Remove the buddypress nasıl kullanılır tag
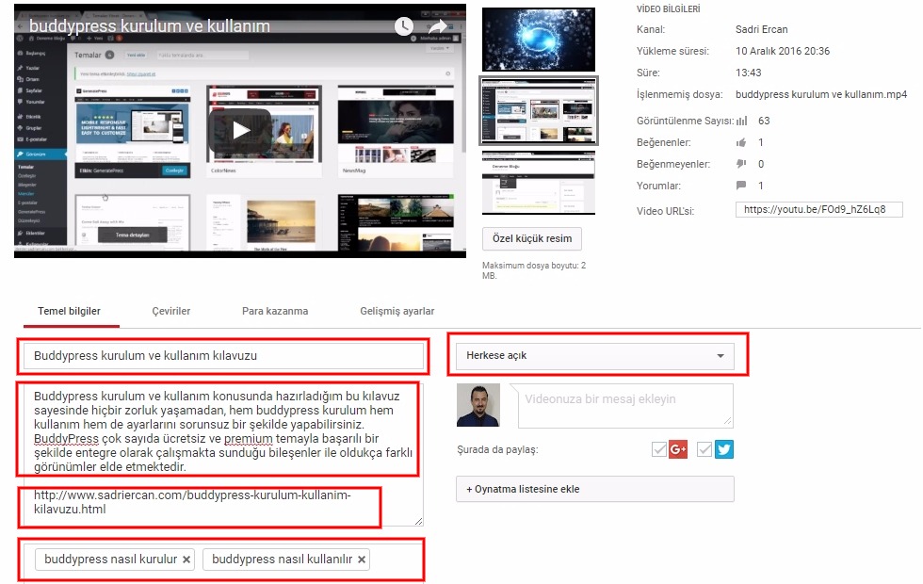 click(362, 560)
